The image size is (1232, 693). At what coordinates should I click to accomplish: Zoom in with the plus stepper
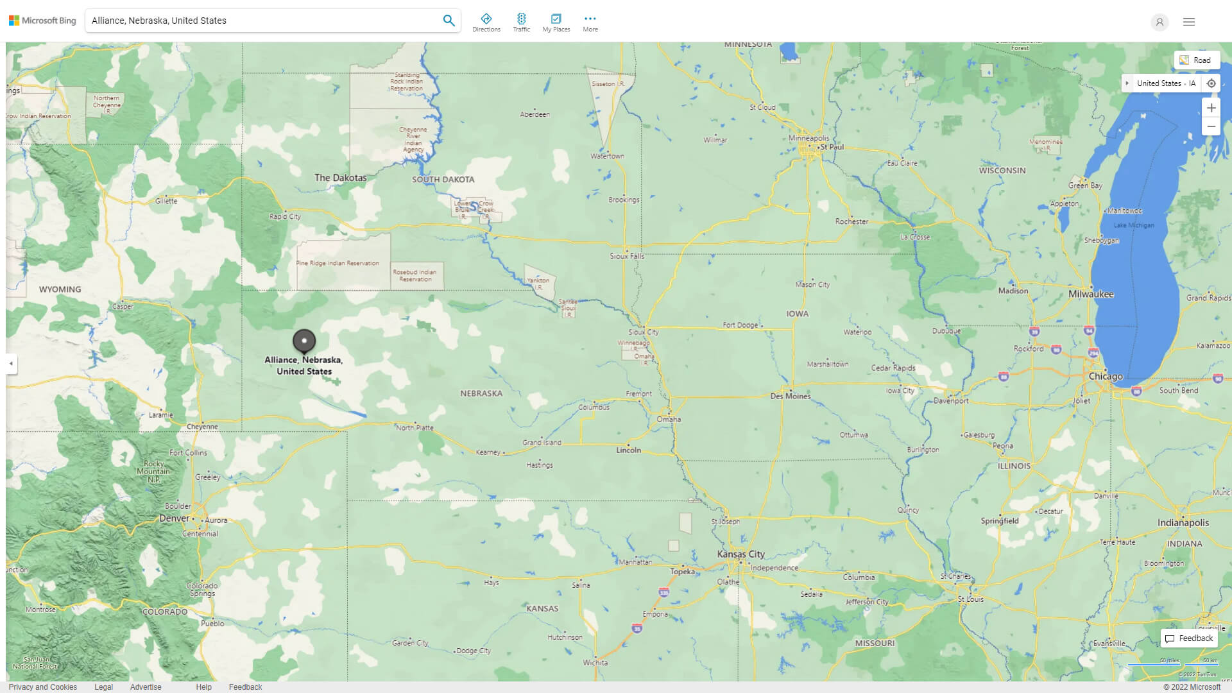pos(1211,108)
